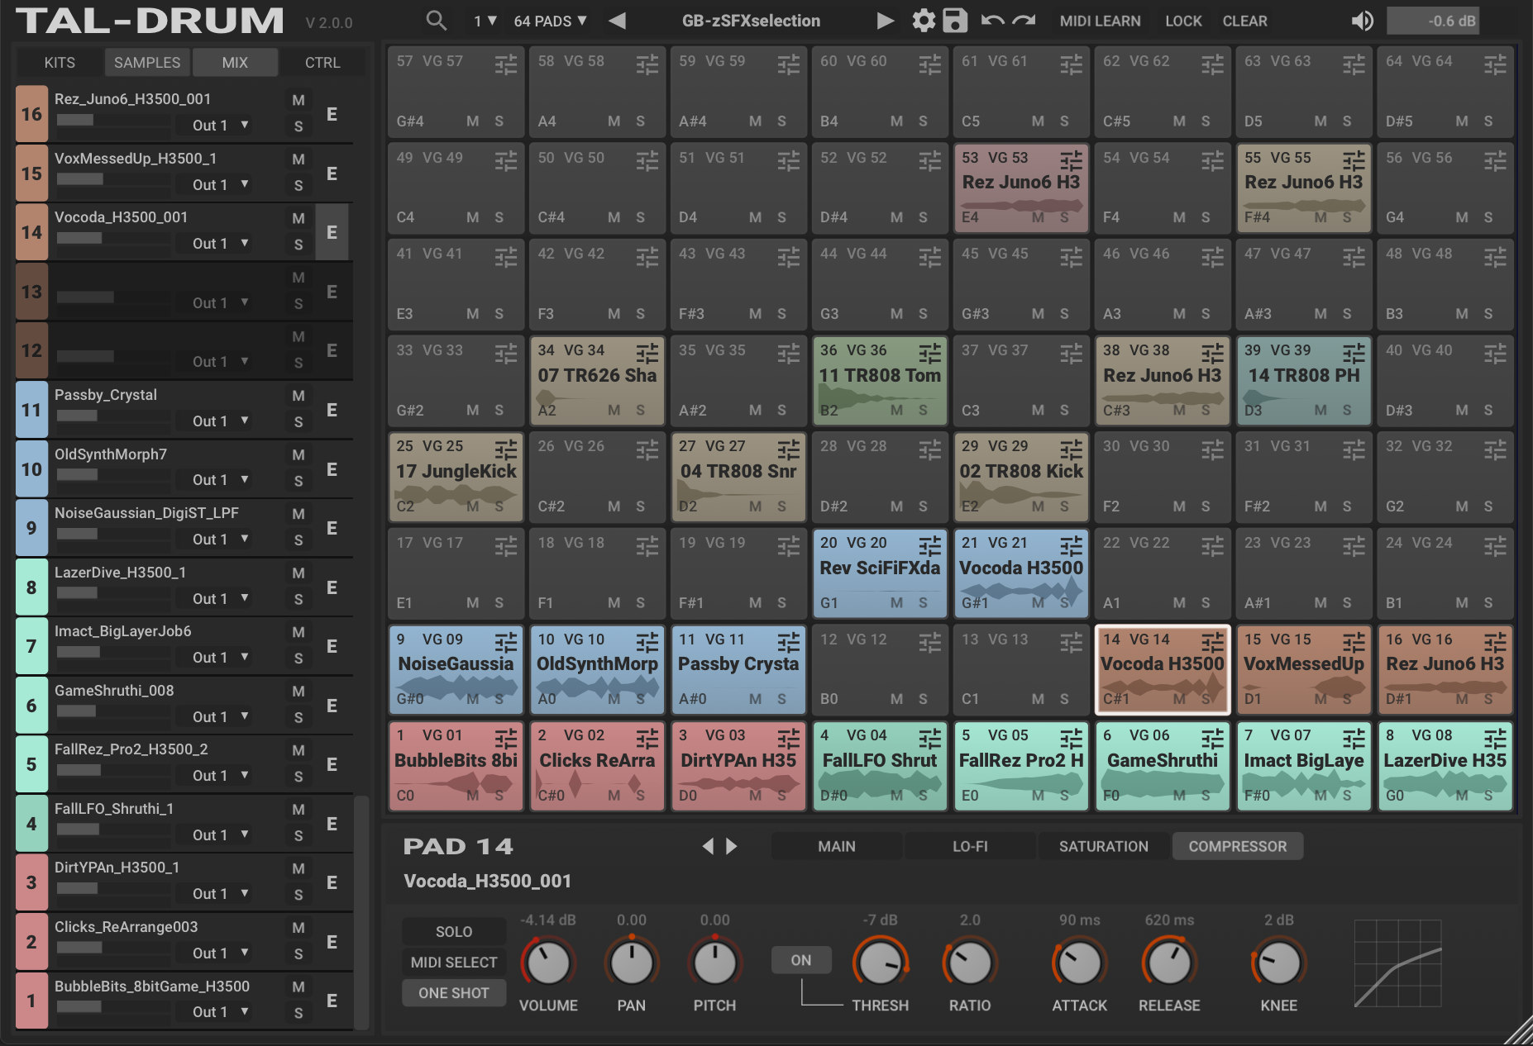
Task: Open mixer settings icon on pad 55 Rez Juno6
Action: point(1354,160)
